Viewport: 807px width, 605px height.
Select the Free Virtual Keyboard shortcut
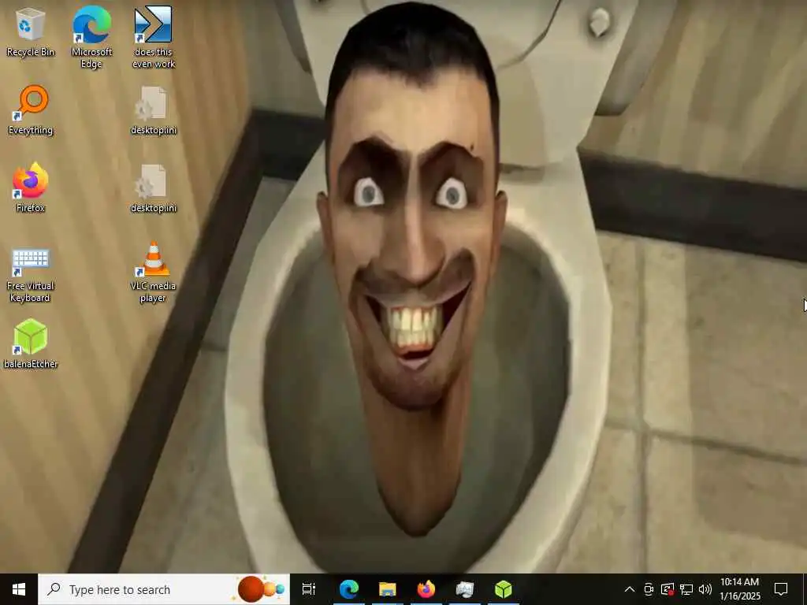[x=31, y=275]
